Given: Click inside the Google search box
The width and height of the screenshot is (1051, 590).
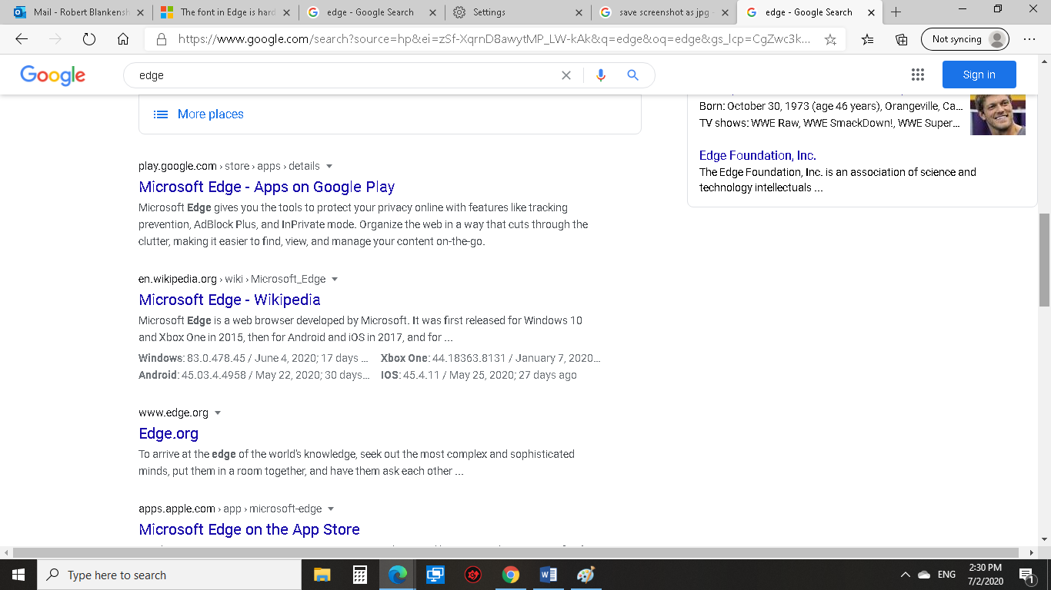Looking at the screenshot, I should (308, 75).
